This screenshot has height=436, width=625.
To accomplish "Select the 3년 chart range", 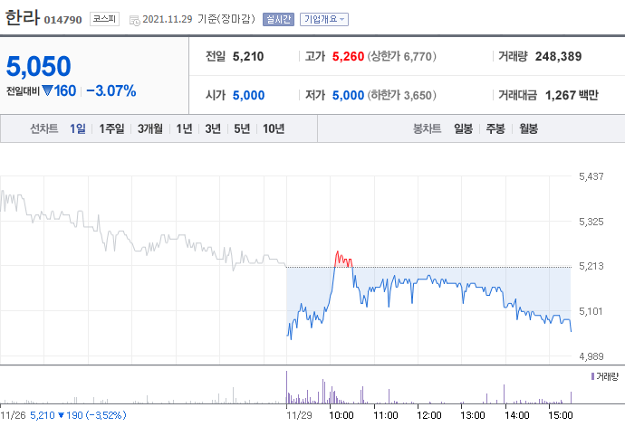I will click(213, 128).
